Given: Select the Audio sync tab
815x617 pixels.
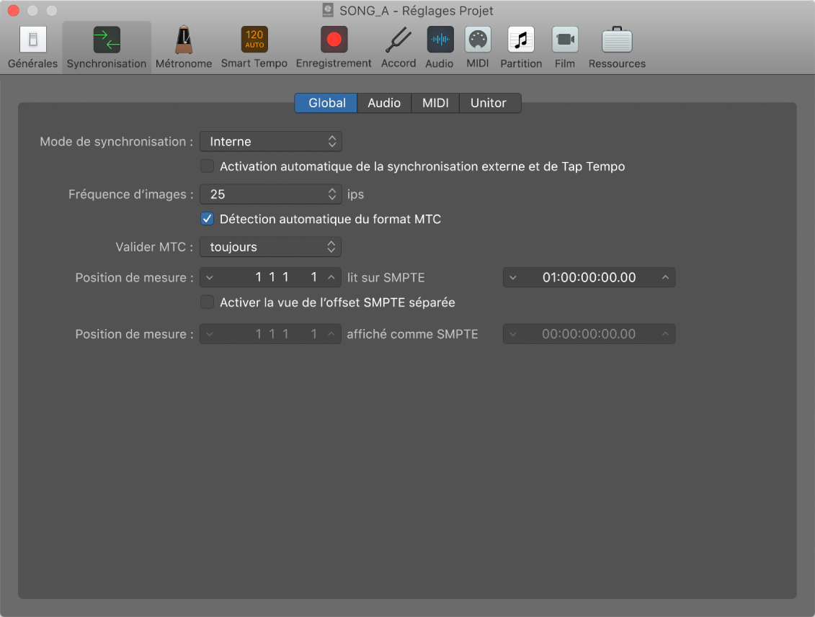Looking at the screenshot, I should [x=384, y=103].
